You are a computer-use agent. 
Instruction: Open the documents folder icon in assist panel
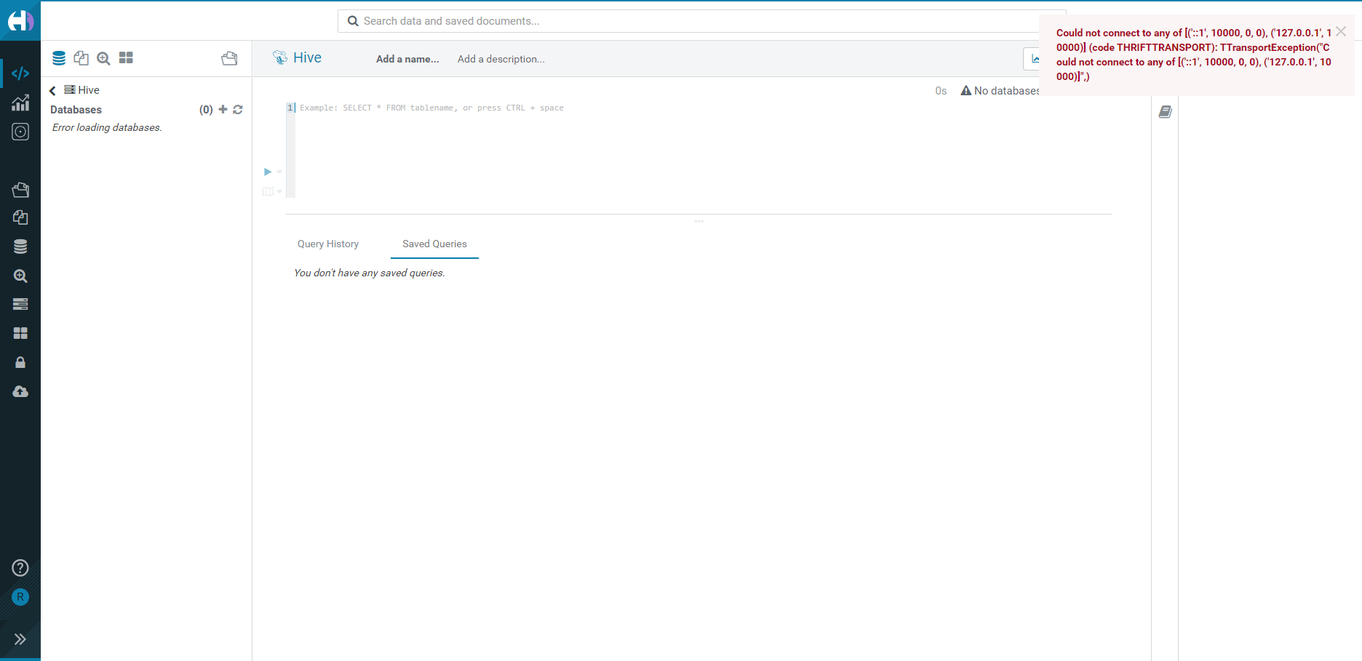tap(229, 58)
